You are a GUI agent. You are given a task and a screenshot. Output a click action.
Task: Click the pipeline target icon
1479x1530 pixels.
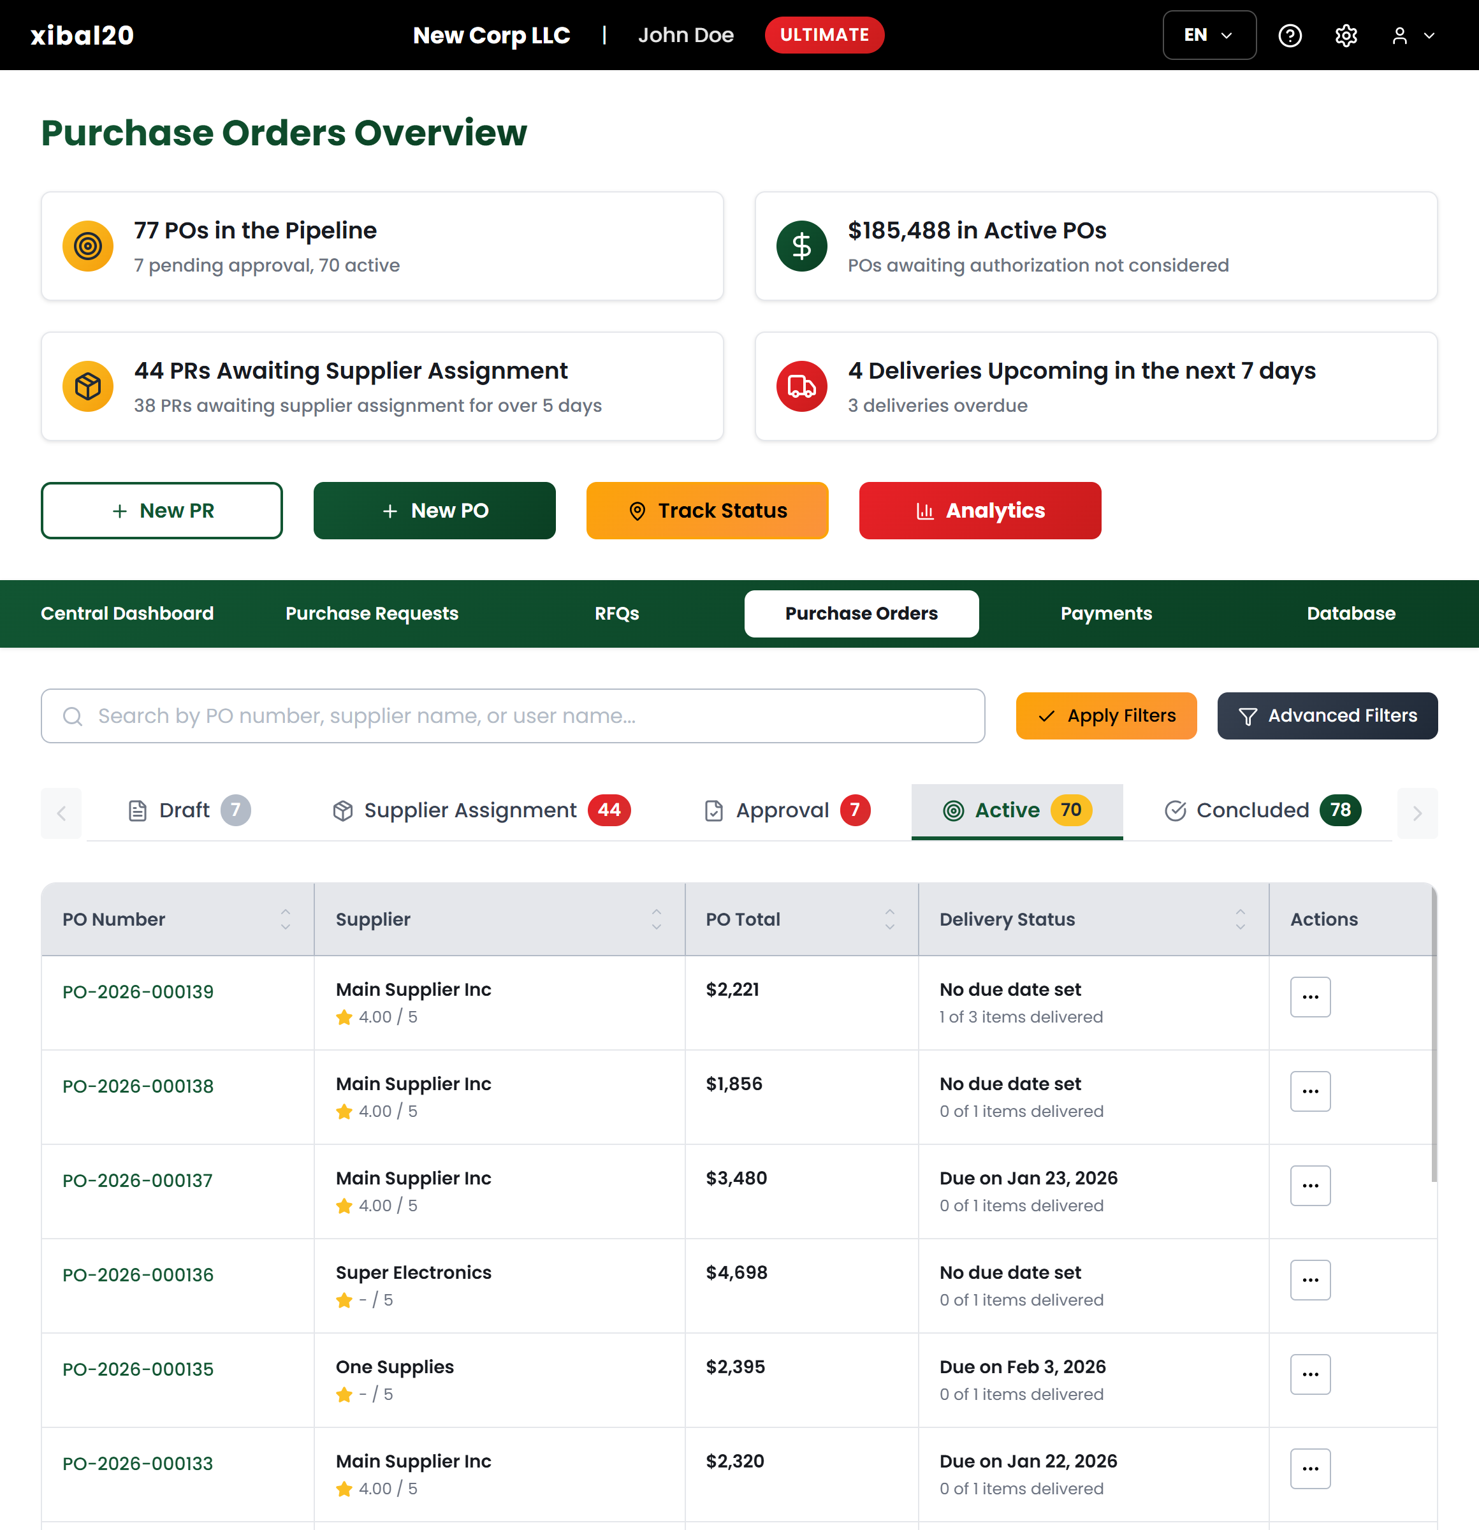[x=87, y=246]
